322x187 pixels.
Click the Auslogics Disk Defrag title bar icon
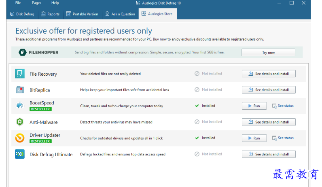click(x=138, y=3)
